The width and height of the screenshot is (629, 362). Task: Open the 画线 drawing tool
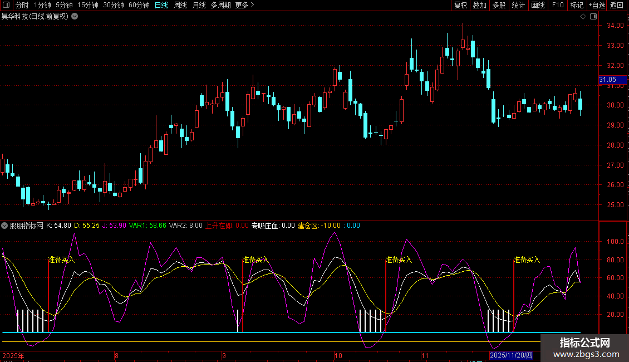coord(538,5)
